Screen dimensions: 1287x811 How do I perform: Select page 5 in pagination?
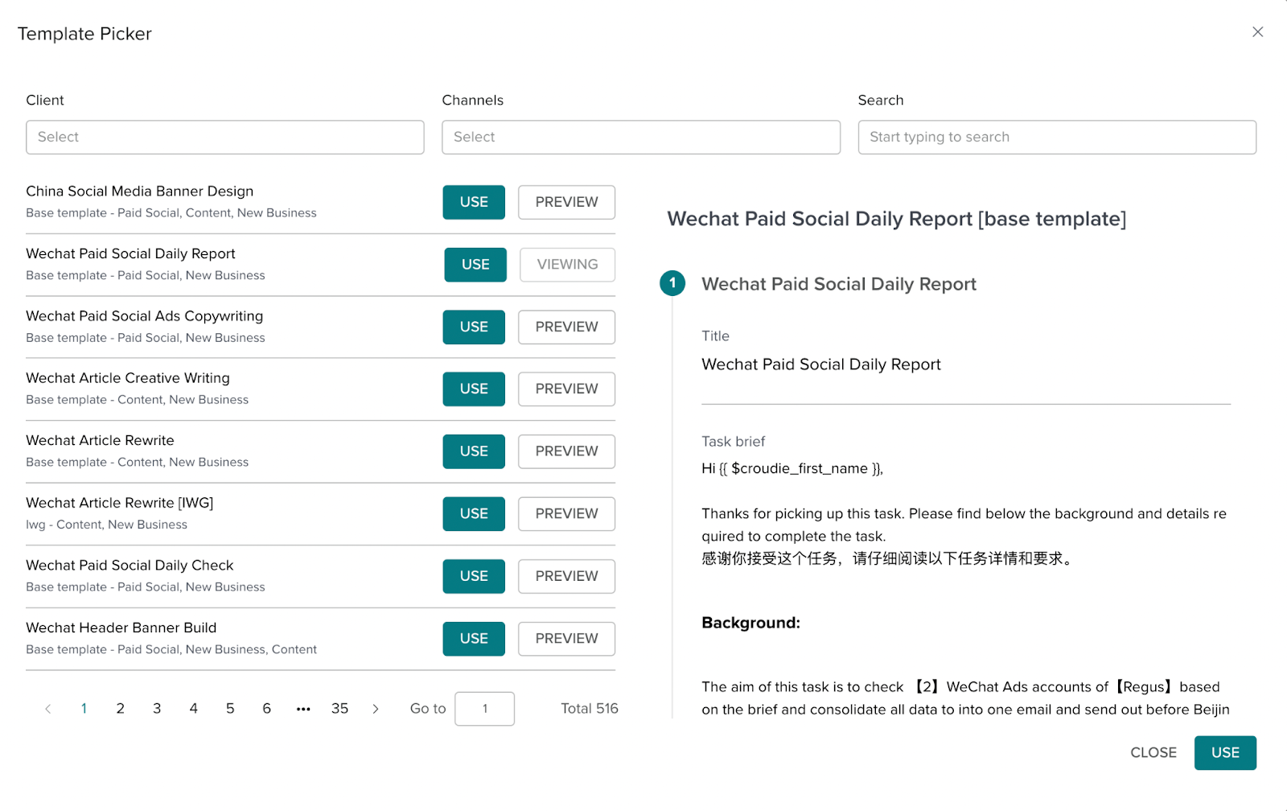230,709
